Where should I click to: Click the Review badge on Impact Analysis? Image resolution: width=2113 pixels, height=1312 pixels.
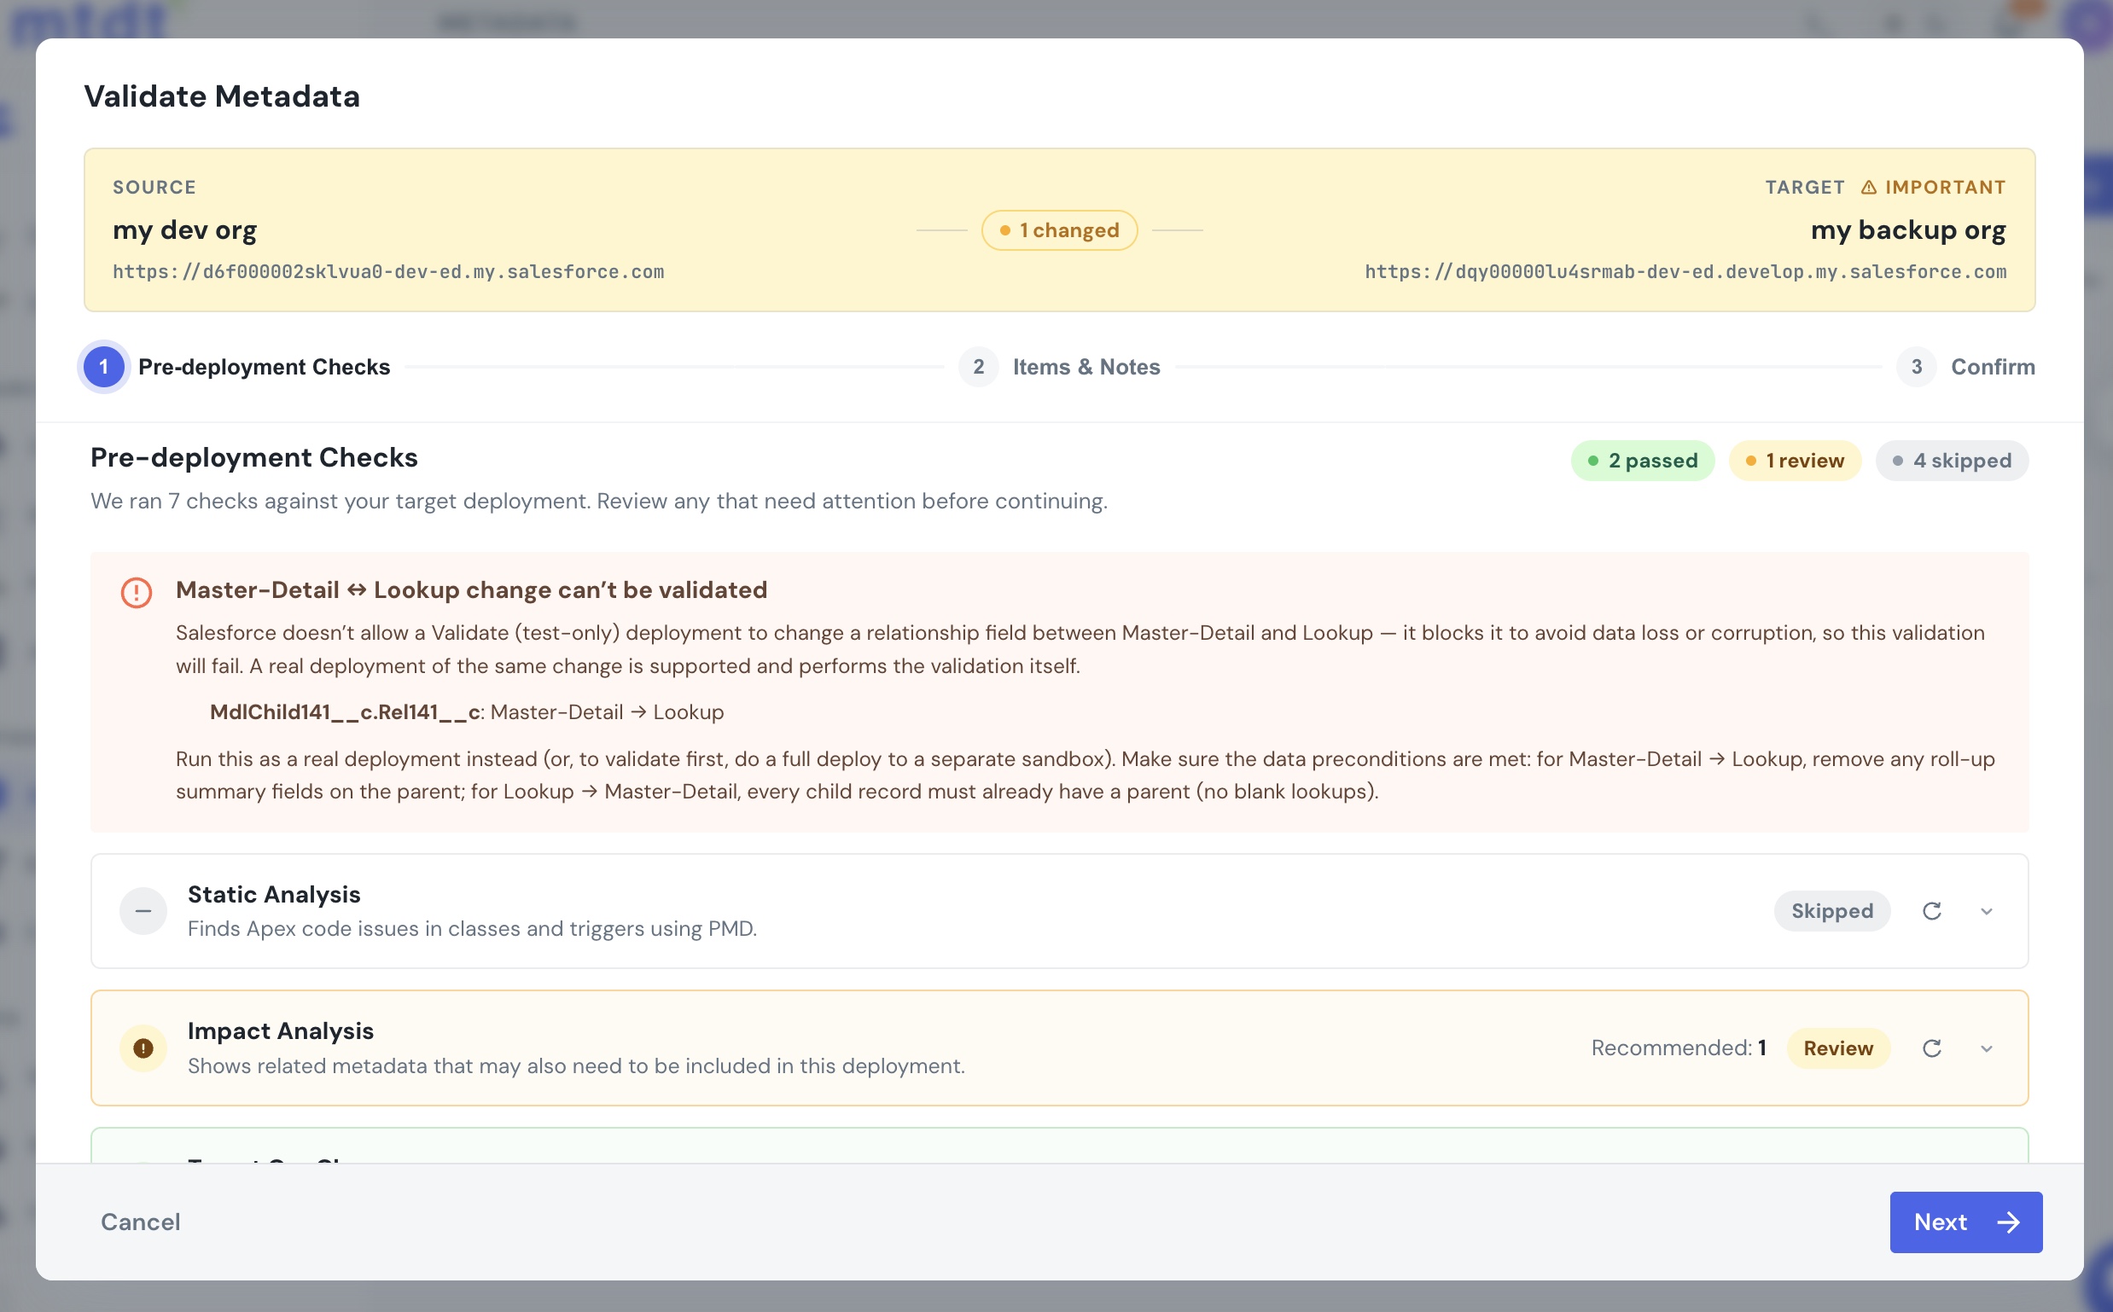pos(1838,1048)
